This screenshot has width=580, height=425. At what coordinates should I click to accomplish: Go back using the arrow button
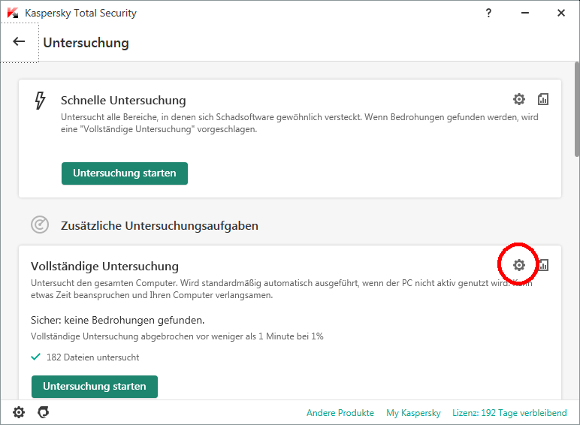click(x=20, y=42)
